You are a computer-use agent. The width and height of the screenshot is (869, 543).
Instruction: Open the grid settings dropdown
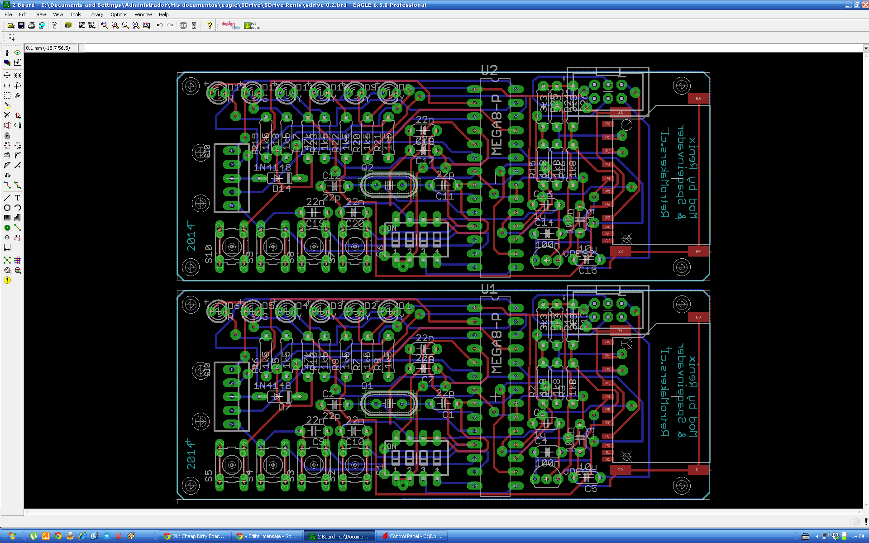pos(10,37)
